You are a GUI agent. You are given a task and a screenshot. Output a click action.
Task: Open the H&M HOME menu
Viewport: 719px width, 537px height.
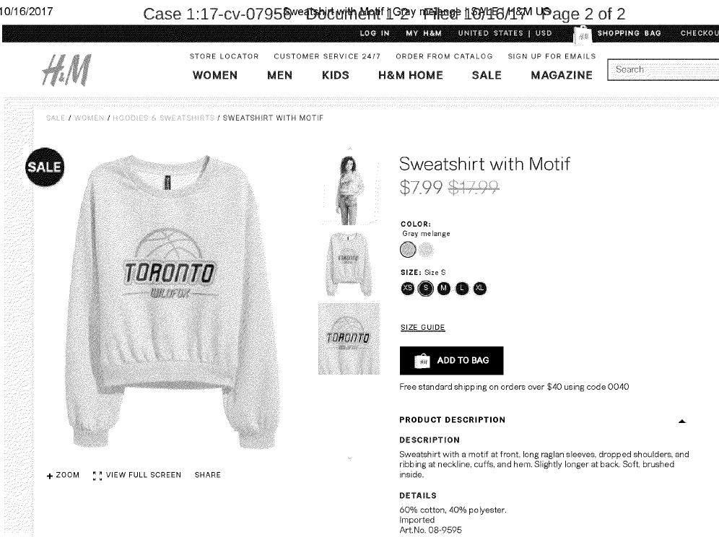411,75
